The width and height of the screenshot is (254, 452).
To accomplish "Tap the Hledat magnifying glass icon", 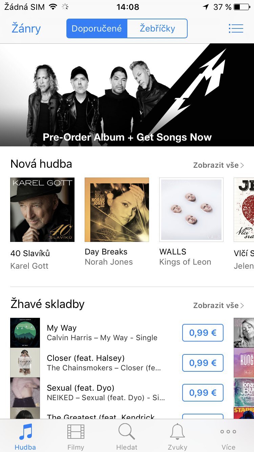I will (x=127, y=432).
